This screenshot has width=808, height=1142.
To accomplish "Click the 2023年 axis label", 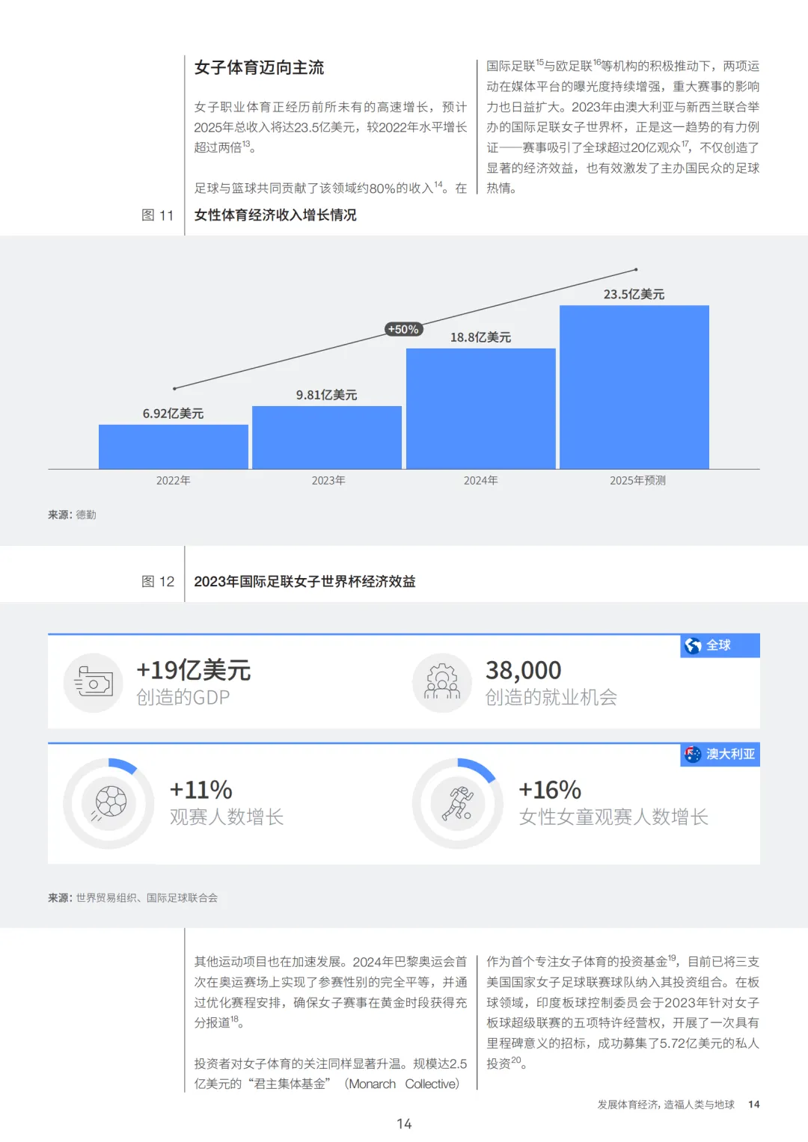I will pyautogui.click(x=328, y=480).
